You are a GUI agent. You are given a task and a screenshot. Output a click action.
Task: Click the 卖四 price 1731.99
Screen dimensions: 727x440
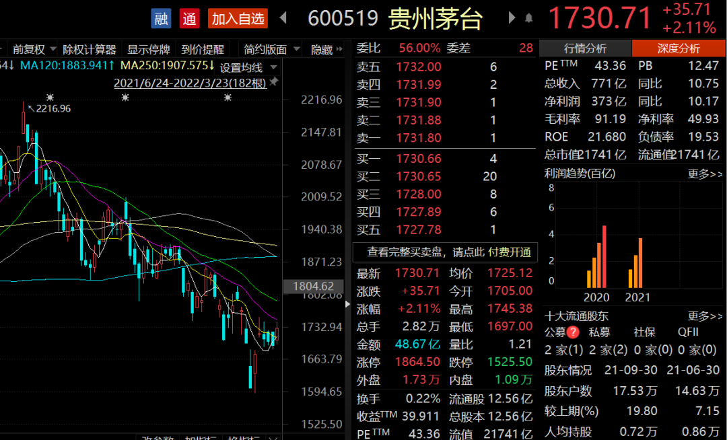(419, 84)
